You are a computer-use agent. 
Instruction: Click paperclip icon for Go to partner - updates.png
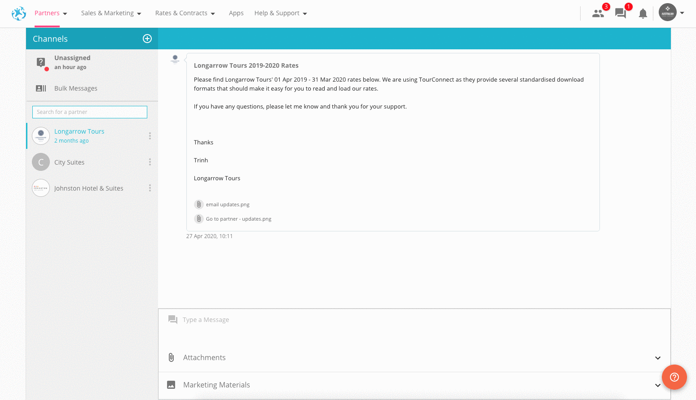[x=199, y=219]
